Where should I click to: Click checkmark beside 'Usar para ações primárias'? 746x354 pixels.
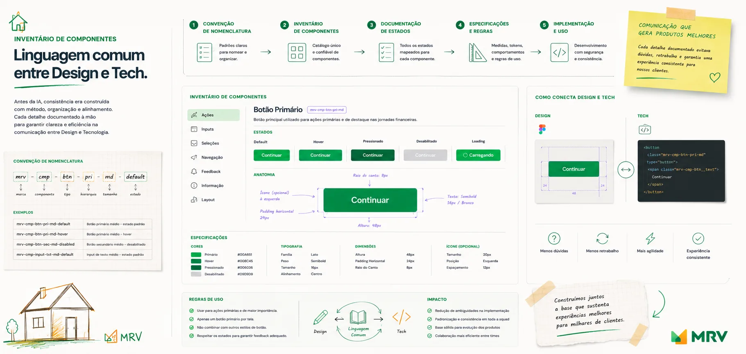[191, 311]
